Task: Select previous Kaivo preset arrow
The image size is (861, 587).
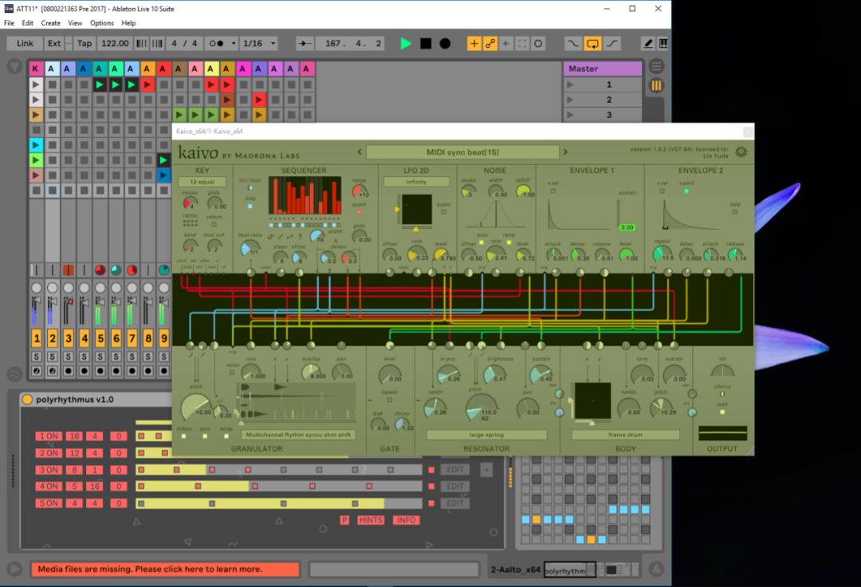Action: (x=360, y=152)
